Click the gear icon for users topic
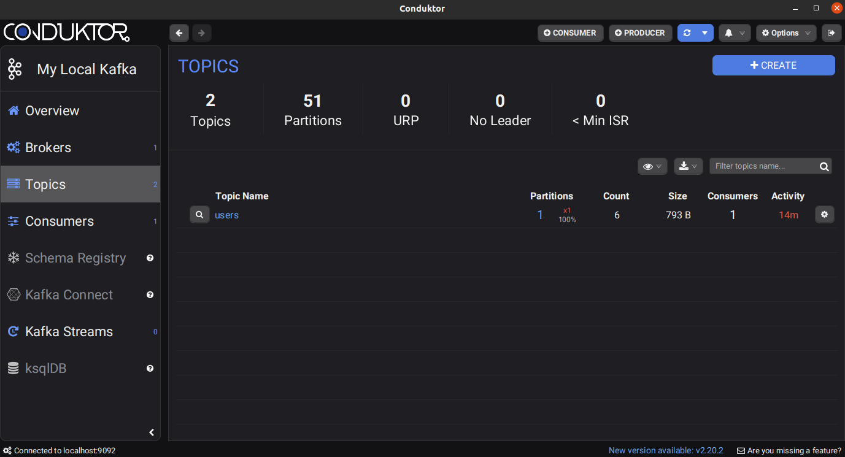 tap(824, 215)
